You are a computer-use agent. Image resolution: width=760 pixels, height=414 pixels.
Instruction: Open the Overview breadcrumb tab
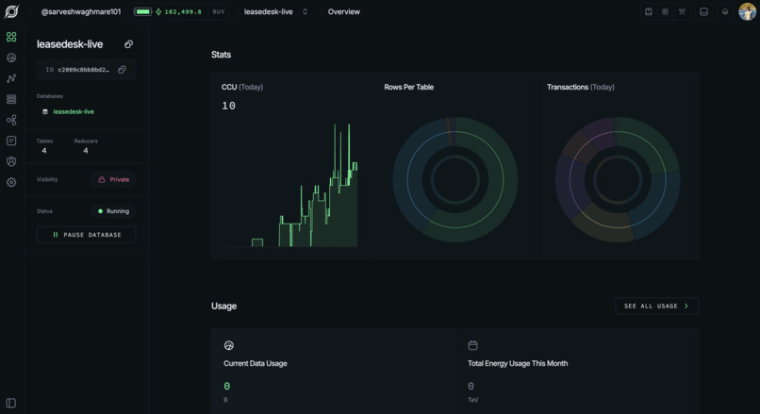343,11
